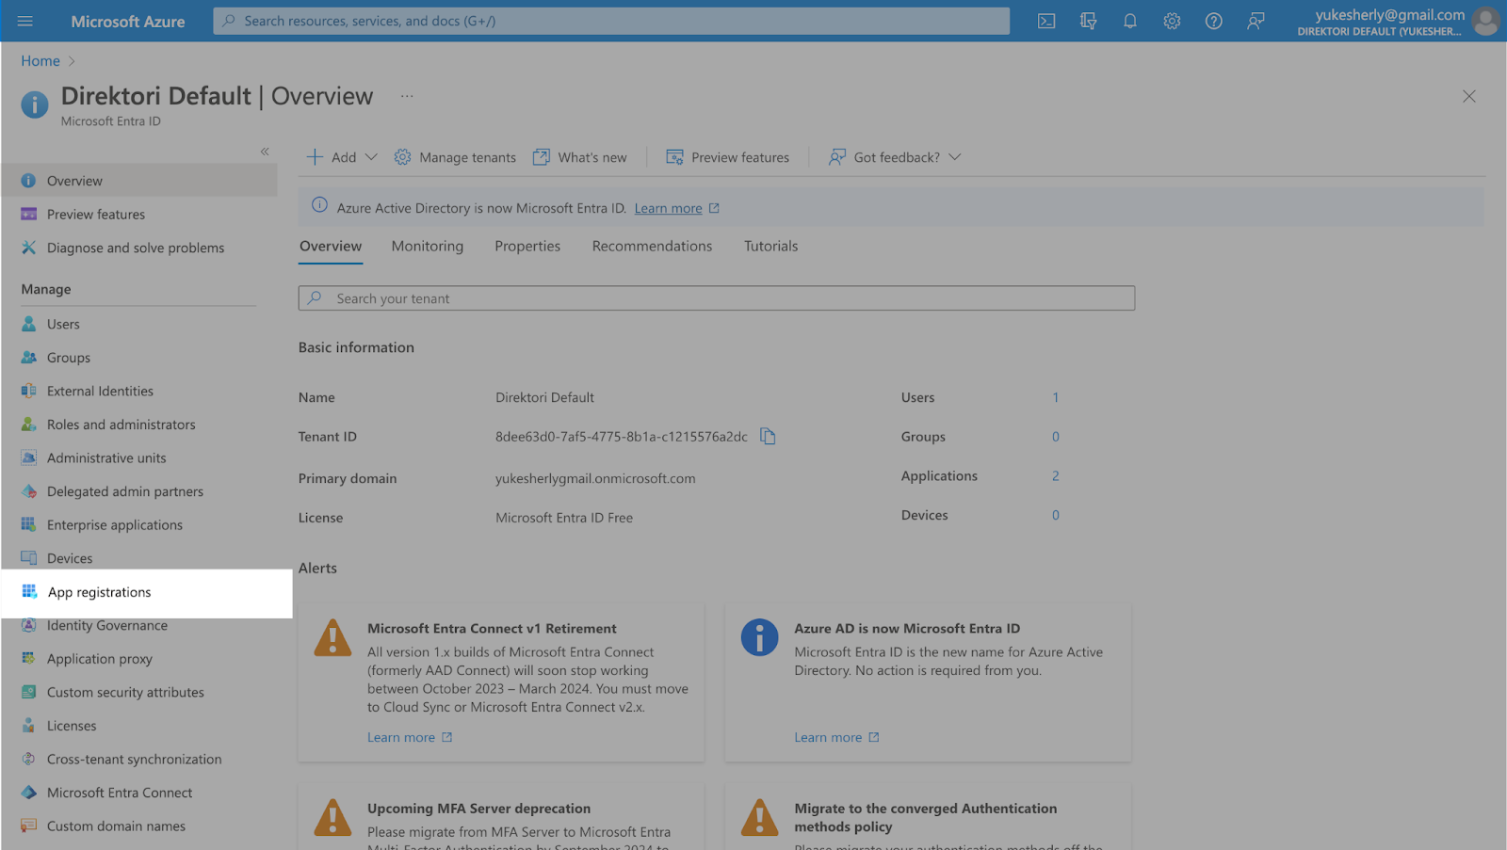Open Directories and subscriptions filter icon

(1088, 21)
